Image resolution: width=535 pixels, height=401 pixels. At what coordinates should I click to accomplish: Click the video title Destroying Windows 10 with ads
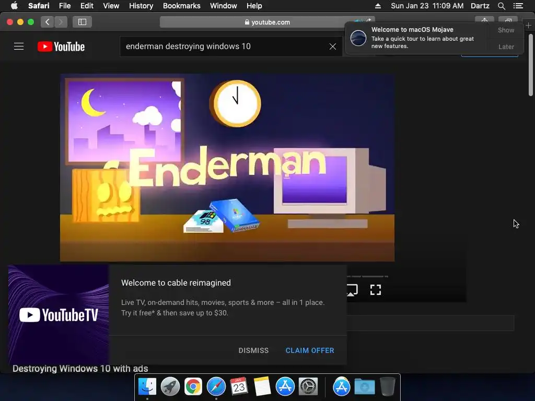[80, 369]
